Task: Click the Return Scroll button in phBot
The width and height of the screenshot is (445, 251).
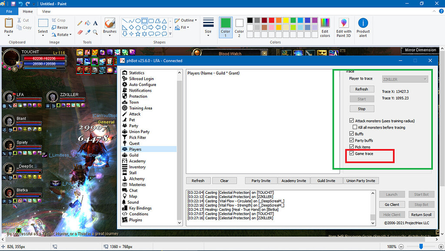Action: (x=421, y=215)
